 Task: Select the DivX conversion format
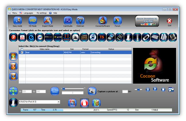(49, 37)
